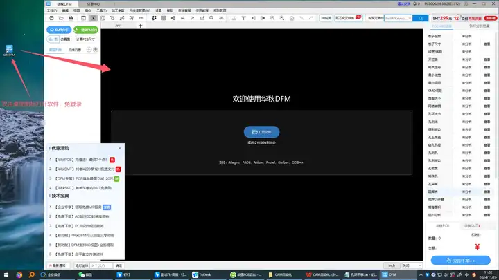This screenshot has height=280, width=499.
Task: Click the 打开文件 button in the welcome area
Action: point(261,132)
